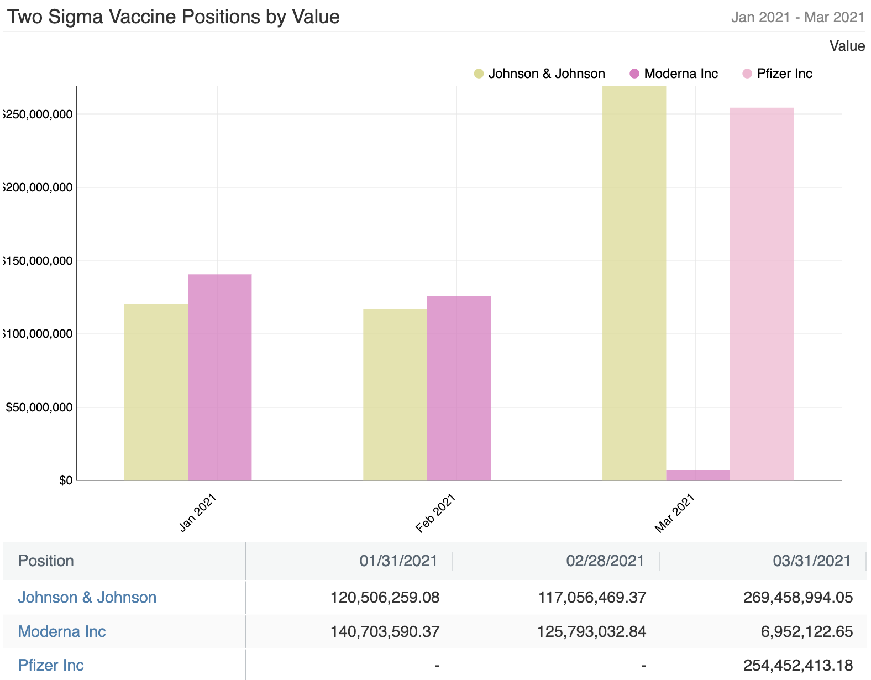Click the chart title Two Sigma Vaccine Positions
This screenshot has height=680, width=871.
[x=173, y=17]
